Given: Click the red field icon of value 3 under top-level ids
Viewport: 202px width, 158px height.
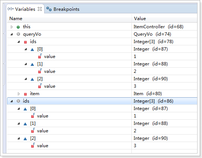Looking at the screenshot, I should pyautogui.click(x=33, y=145).
